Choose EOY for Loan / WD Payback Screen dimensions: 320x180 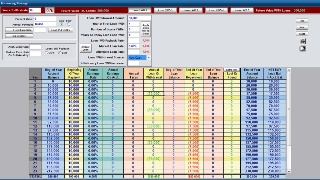point(60,53)
